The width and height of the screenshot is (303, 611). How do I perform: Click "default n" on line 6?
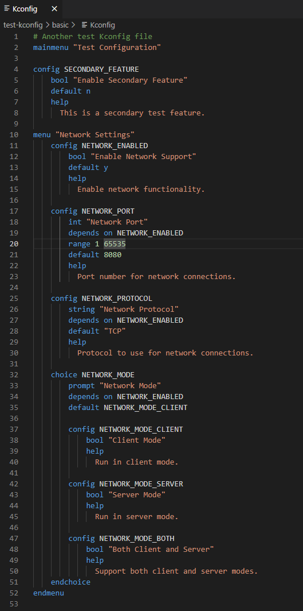pos(70,91)
